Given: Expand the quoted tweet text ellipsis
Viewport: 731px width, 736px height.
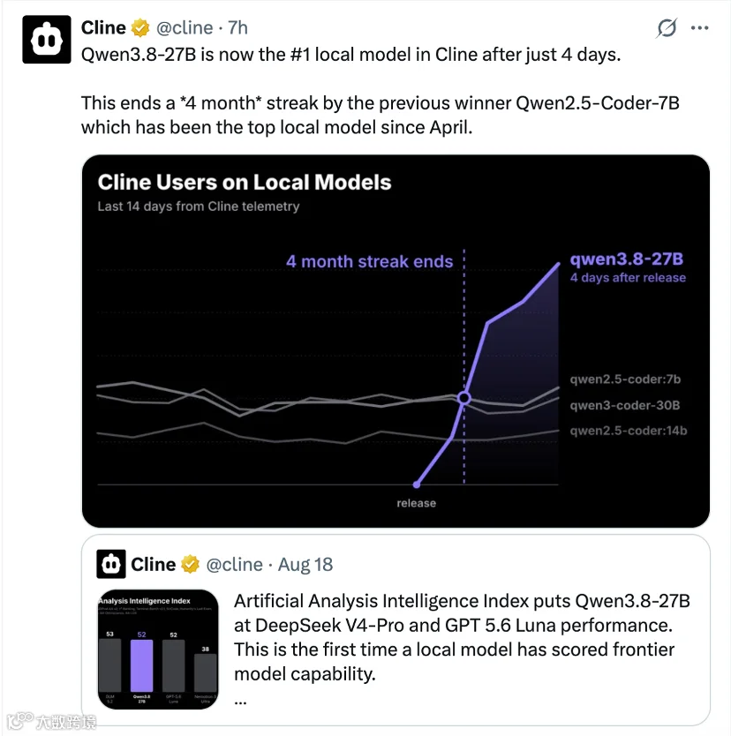Looking at the screenshot, I should pos(240,702).
